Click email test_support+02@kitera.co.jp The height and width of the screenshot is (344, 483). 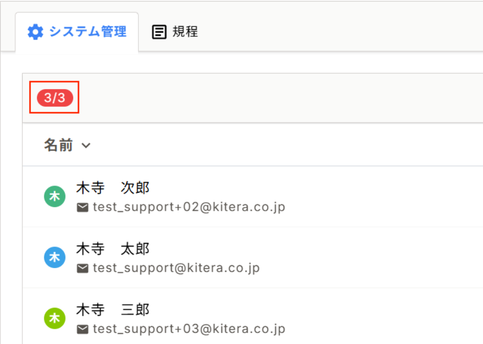tap(189, 207)
